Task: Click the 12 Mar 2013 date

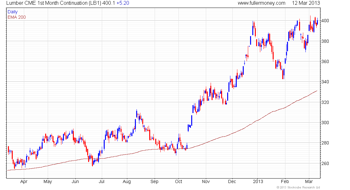Action: (x=306, y=3)
